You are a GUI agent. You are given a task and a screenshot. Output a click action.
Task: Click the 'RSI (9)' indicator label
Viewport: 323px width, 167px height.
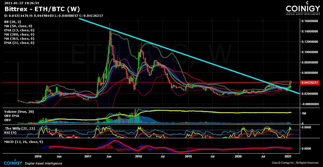coord(10,133)
